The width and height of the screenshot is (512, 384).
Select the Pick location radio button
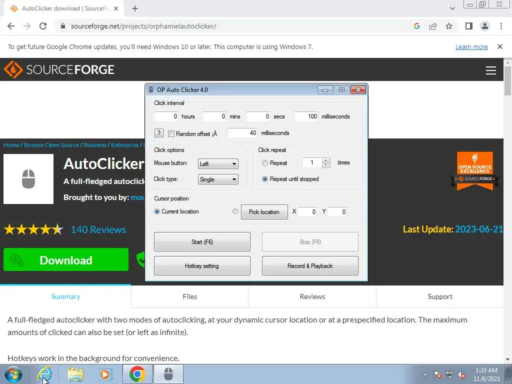click(x=235, y=211)
